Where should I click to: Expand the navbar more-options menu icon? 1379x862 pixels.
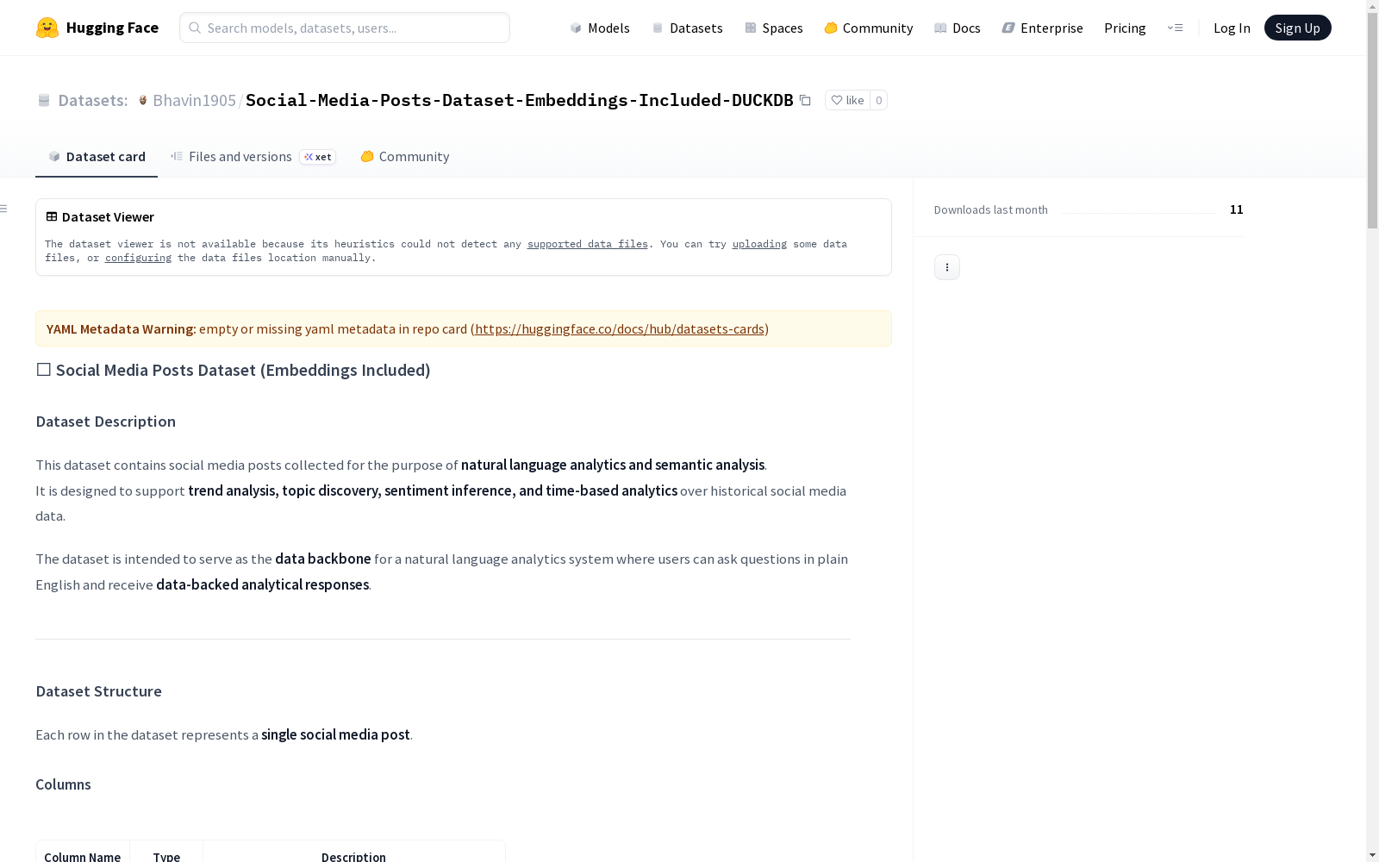coord(1175,28)
